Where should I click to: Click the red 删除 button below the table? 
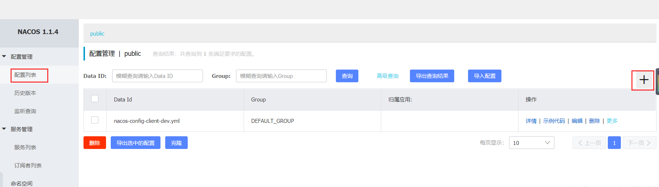(94, 143)
